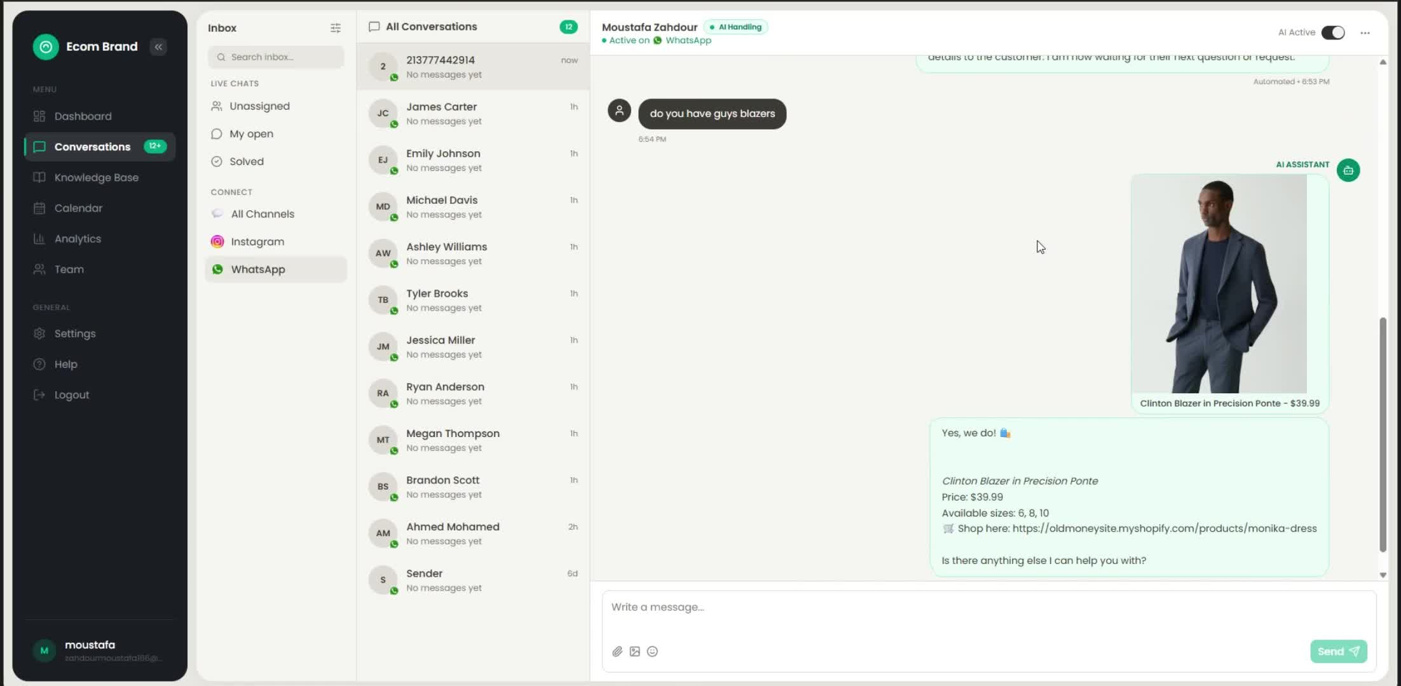Viewport: 1401px width, 686px height.
Task: Click the insert image icon
Action: [634, 651]
